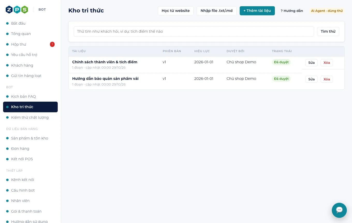Image resolution: width=352 pixels, height=223 pixels.
Task: Open Gói & thanh toán
Action: [30, 211]
